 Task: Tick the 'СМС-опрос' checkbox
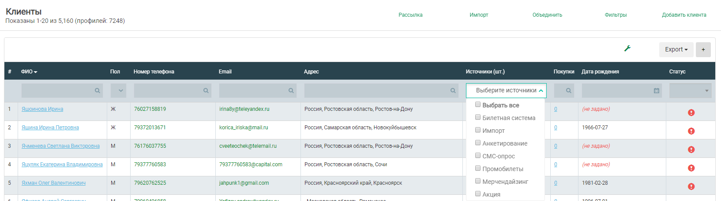pos(478,156)
